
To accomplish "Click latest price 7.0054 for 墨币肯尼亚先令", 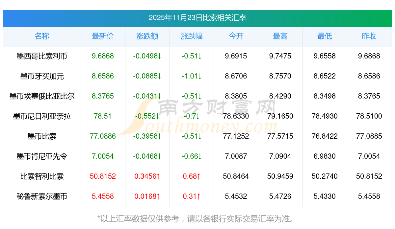I will tap(103, 156).
